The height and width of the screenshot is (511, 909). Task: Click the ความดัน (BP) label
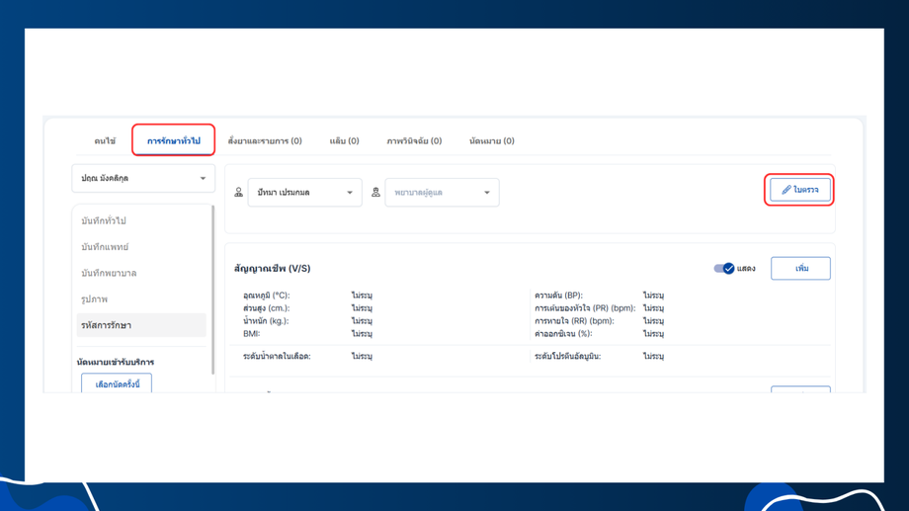pos(558,296)
